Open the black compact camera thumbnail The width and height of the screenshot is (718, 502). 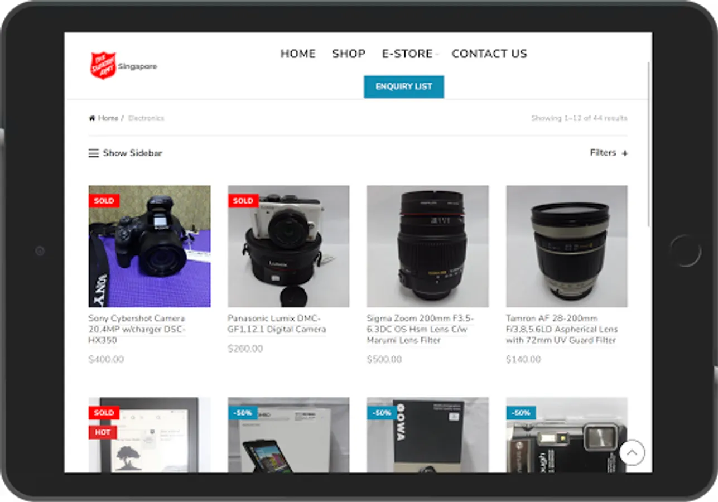coord(567,435)
